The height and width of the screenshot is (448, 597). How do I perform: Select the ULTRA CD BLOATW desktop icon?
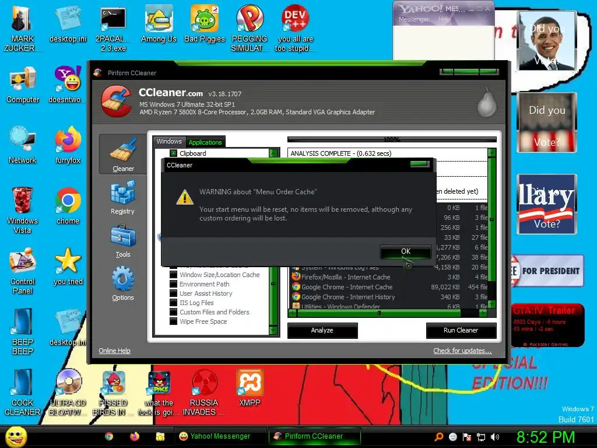[x=68, y=393]
